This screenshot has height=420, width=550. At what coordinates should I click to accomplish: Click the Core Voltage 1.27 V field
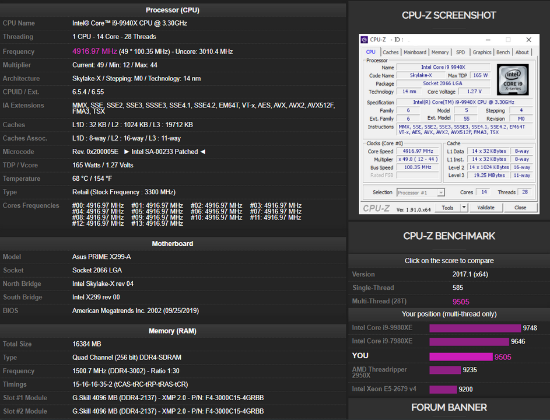coord(474,92)
